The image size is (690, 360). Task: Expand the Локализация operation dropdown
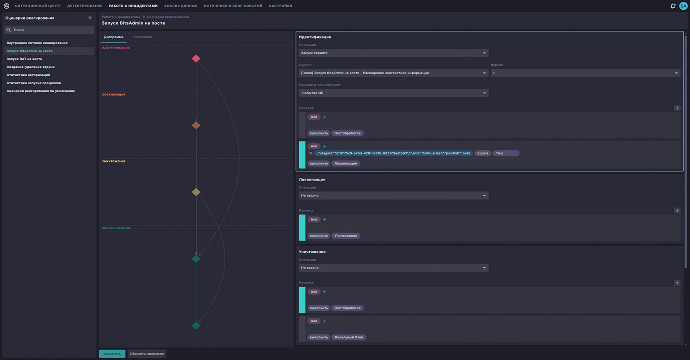point(393,195)
